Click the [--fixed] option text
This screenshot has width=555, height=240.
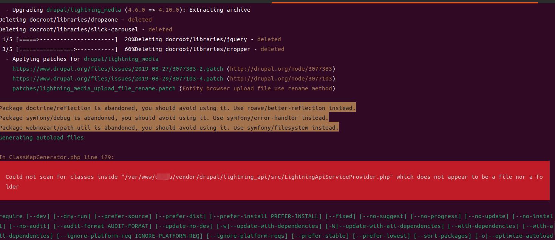tap(340, 216)
